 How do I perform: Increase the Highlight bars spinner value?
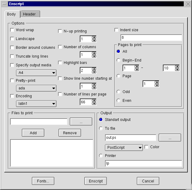click(x=94, y=69)
